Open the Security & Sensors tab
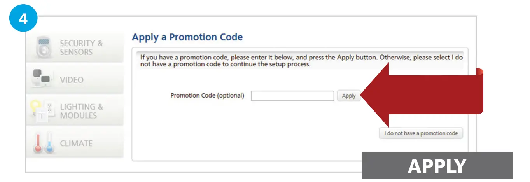Viewport: 530px width, 182px height. pyautogui.click(x=81, y=47)
